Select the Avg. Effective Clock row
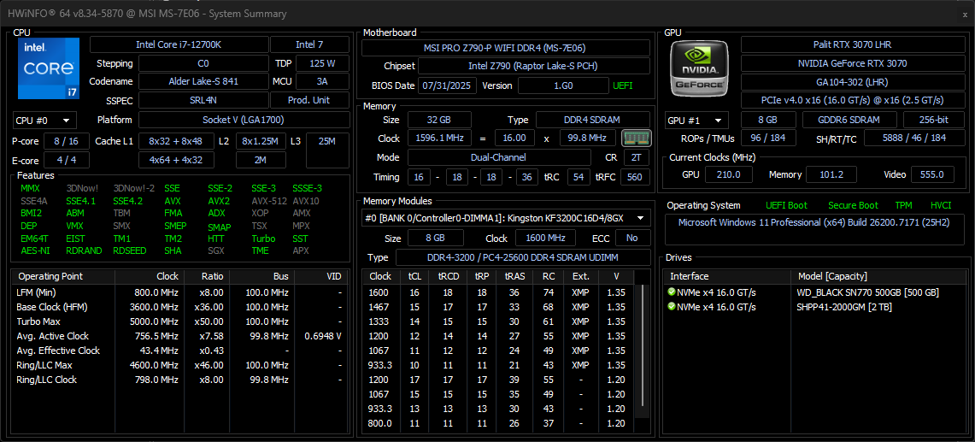 pyautogui.click(x=179, y=351)
